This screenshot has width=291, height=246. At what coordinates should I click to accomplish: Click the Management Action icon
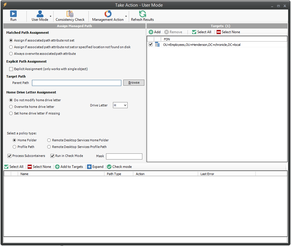tap(108, 14)
